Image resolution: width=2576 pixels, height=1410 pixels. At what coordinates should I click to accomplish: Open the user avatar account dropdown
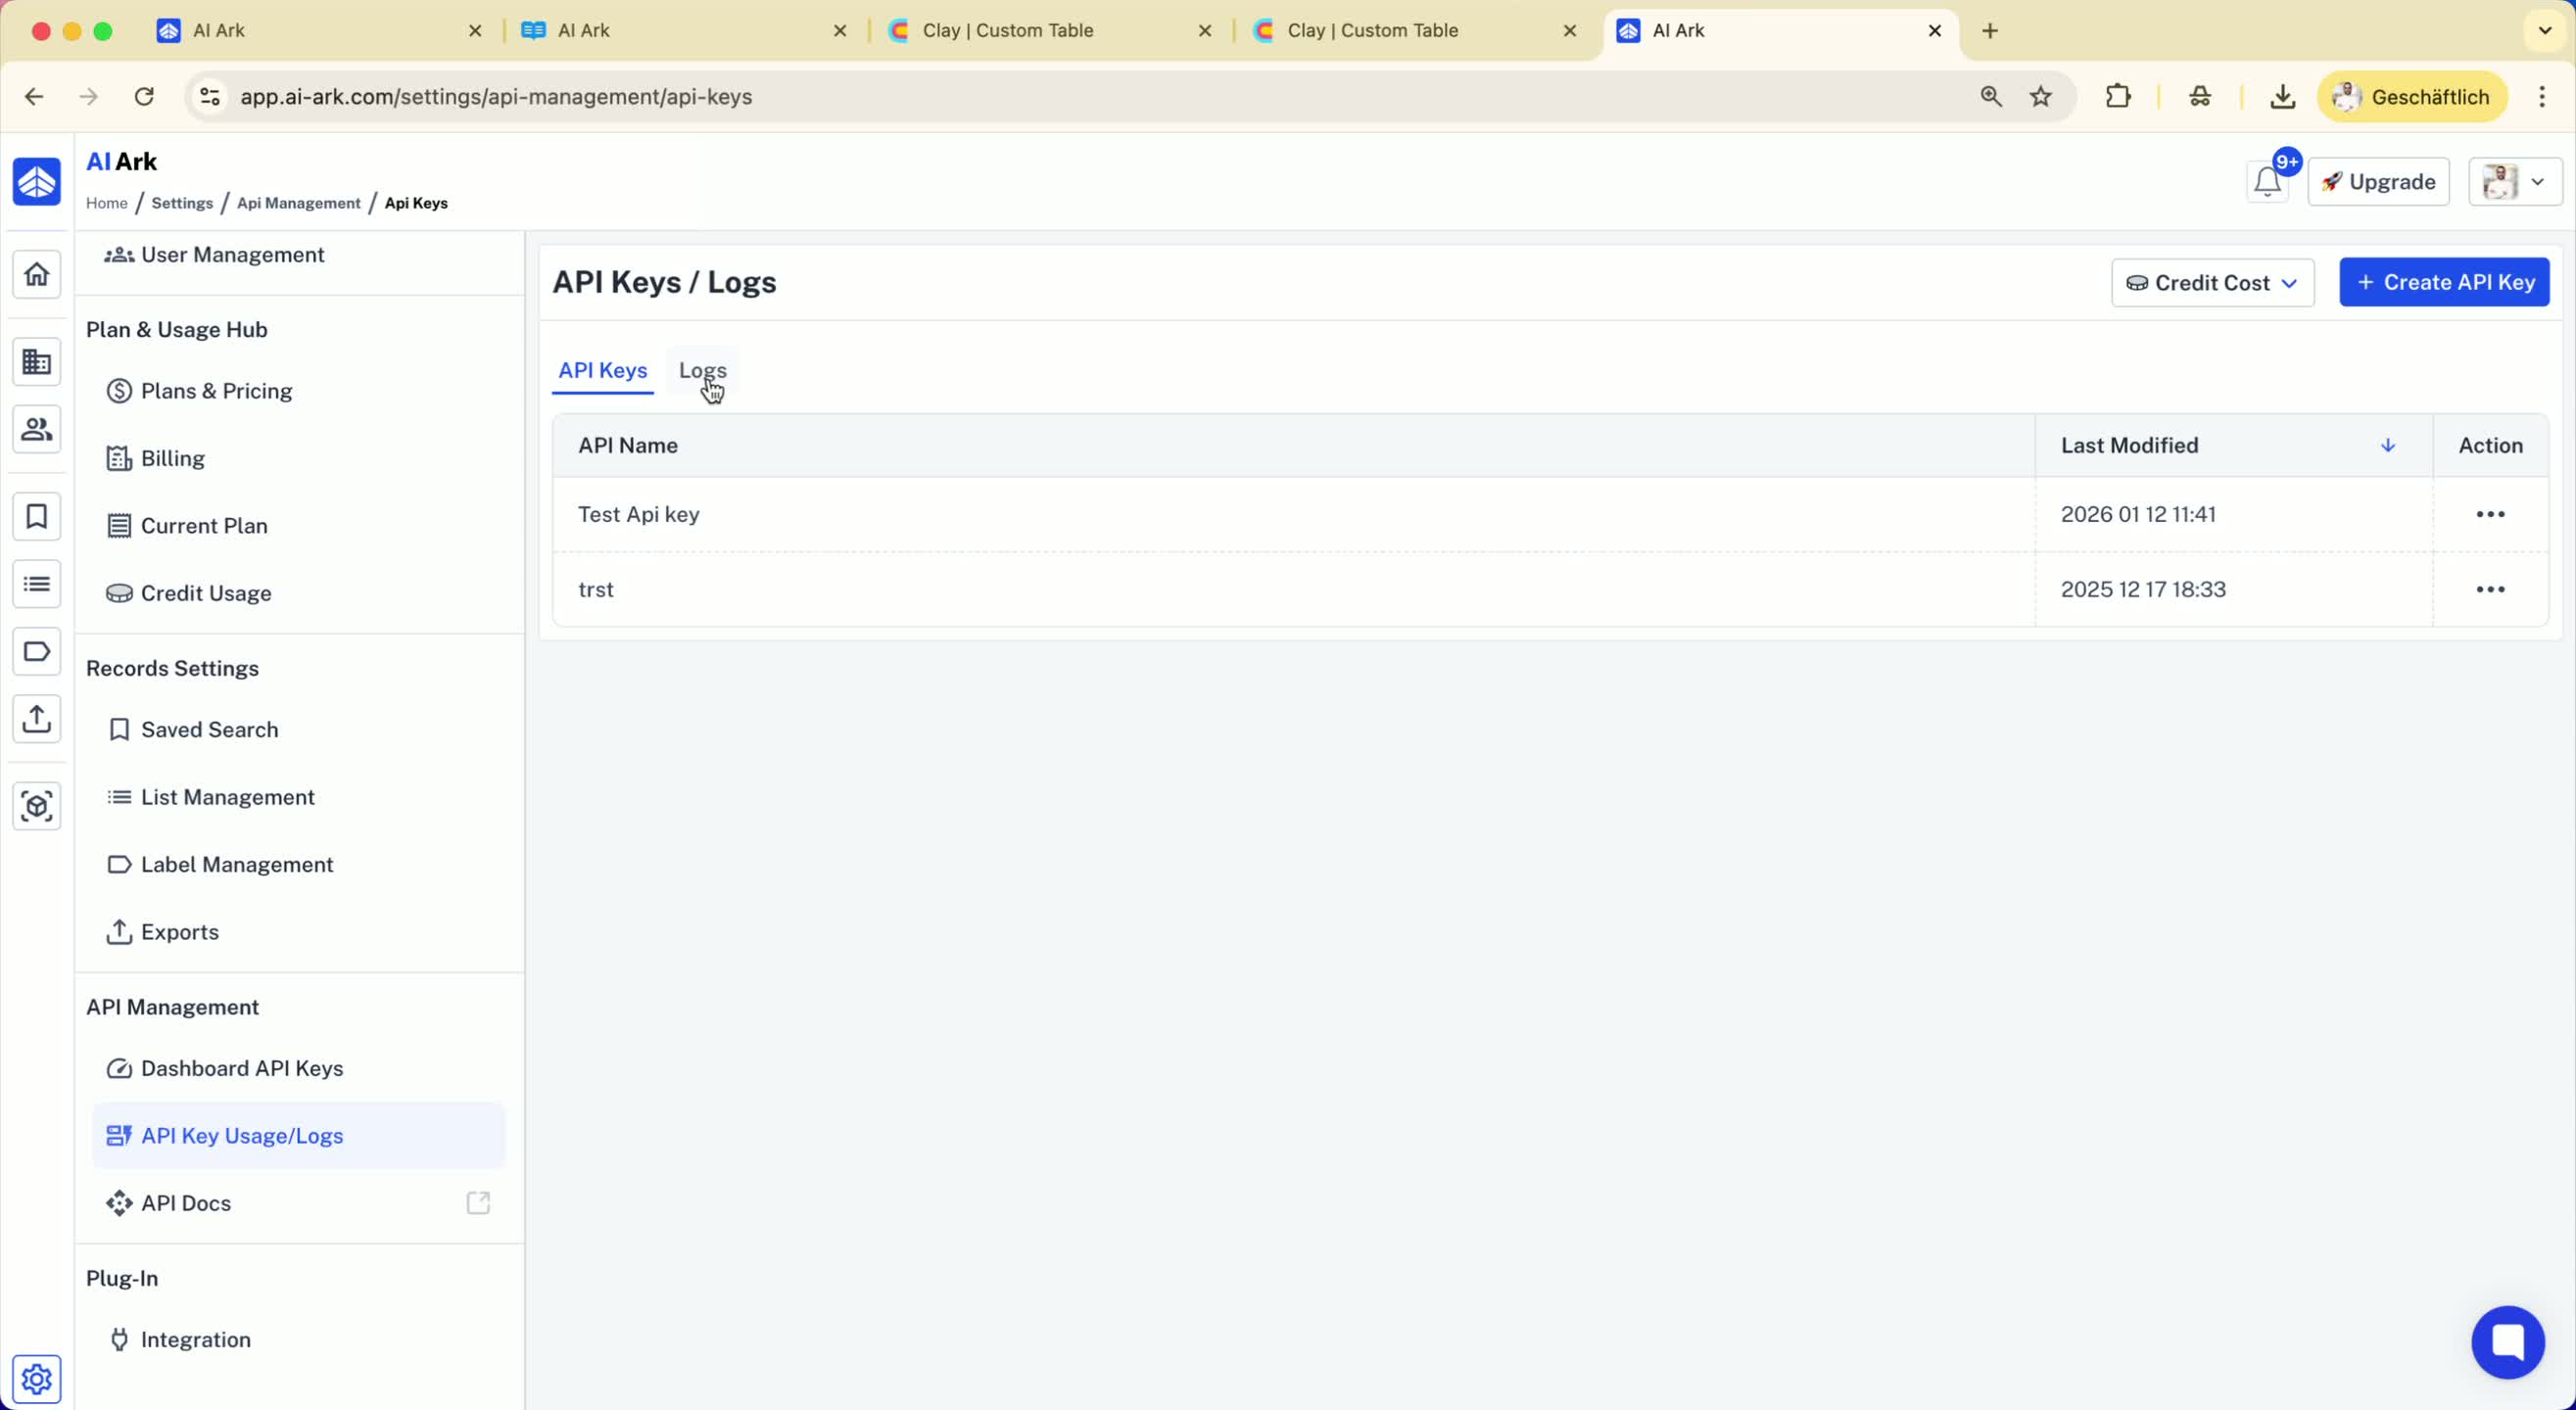[2514, 182]
